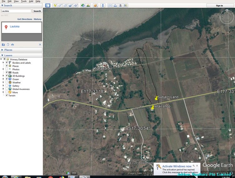Click the Get Directions link
235x178 pixels.
pyautogui.click(x=25, y=19)
